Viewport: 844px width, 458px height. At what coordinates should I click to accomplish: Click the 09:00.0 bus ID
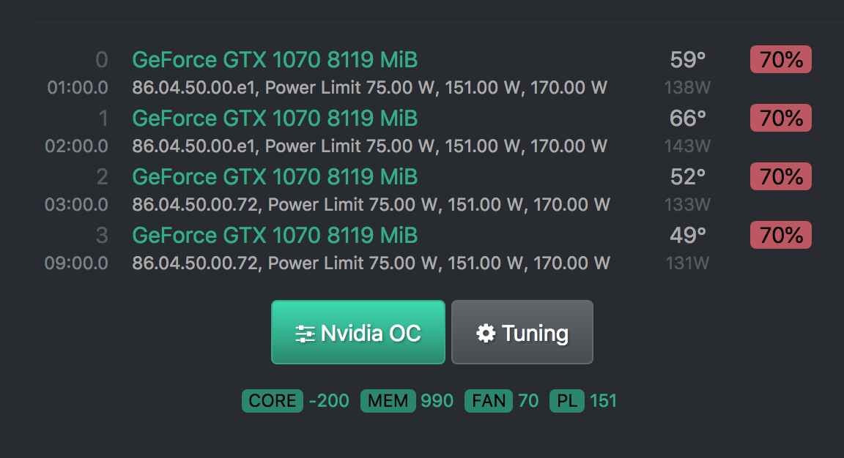76,263
